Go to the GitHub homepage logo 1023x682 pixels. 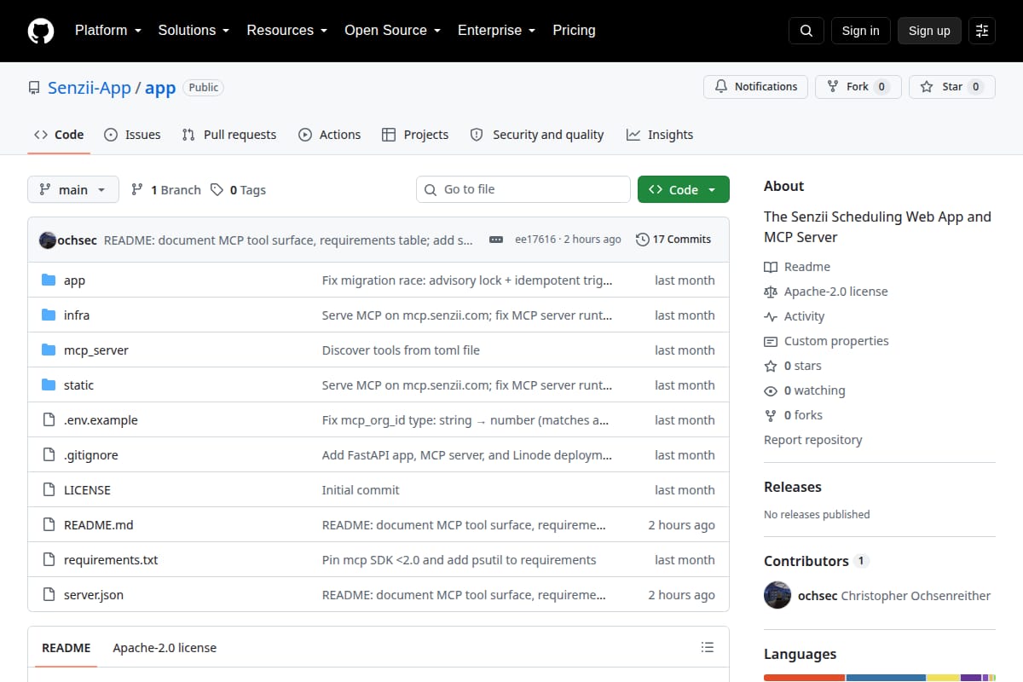point(41,31)
